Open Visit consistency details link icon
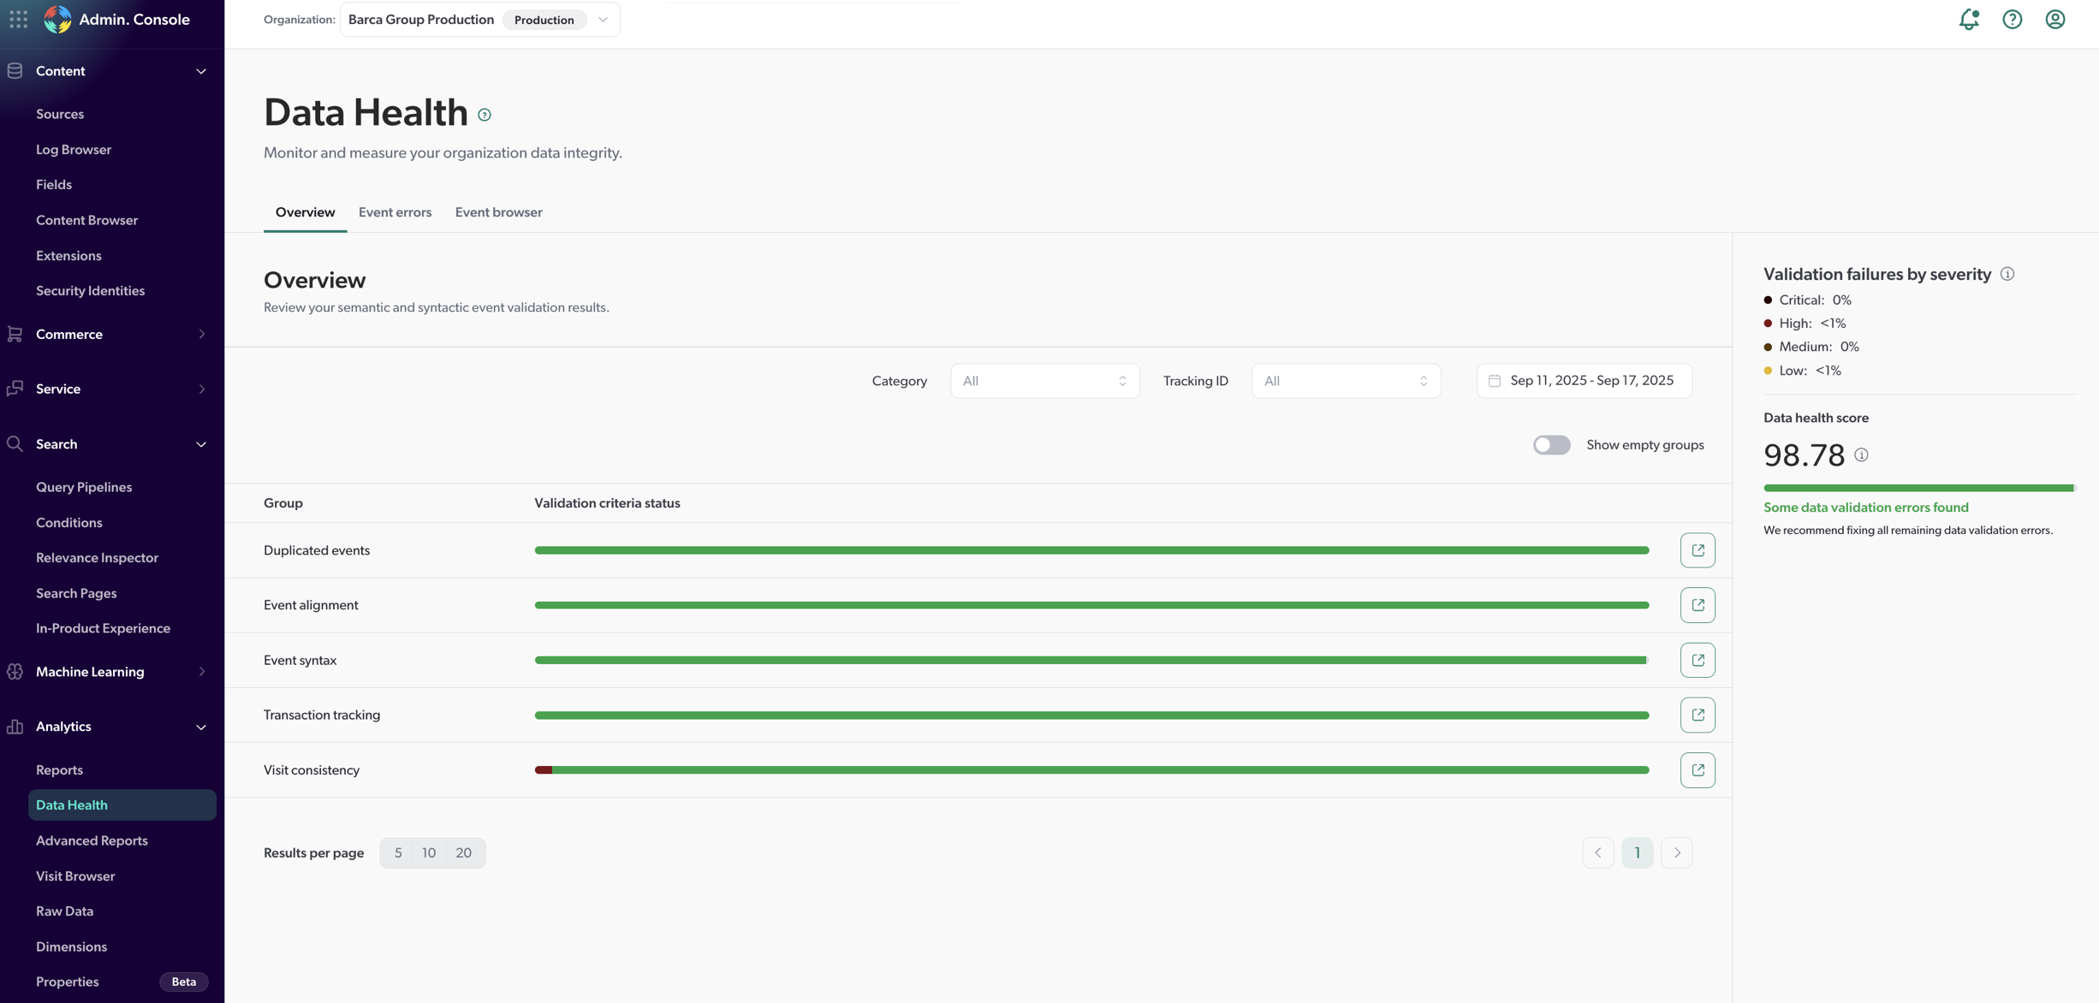This screenshot has width=2099, height=1003. click(x=1697, y=770)
